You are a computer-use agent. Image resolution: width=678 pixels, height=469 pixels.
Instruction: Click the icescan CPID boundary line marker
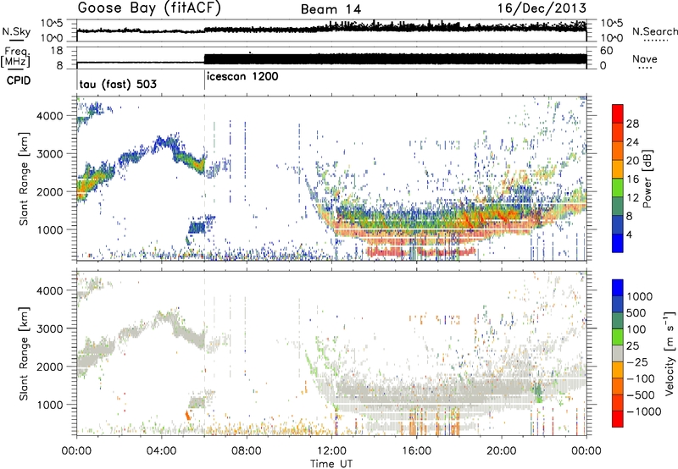204,80
